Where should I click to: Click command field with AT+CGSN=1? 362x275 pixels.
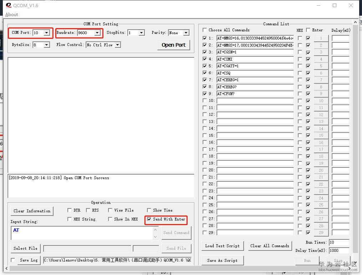(x=255, y=52)
